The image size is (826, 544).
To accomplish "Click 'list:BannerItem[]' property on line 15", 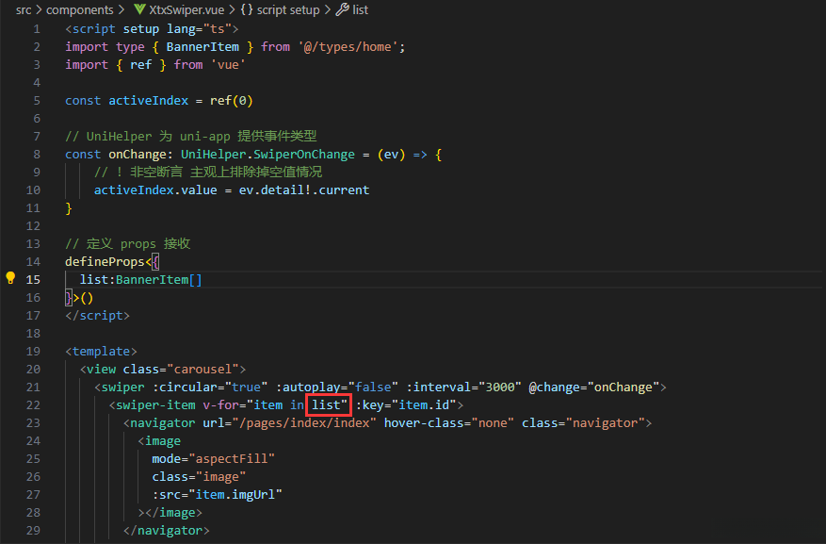I will [x=140, y=280].
